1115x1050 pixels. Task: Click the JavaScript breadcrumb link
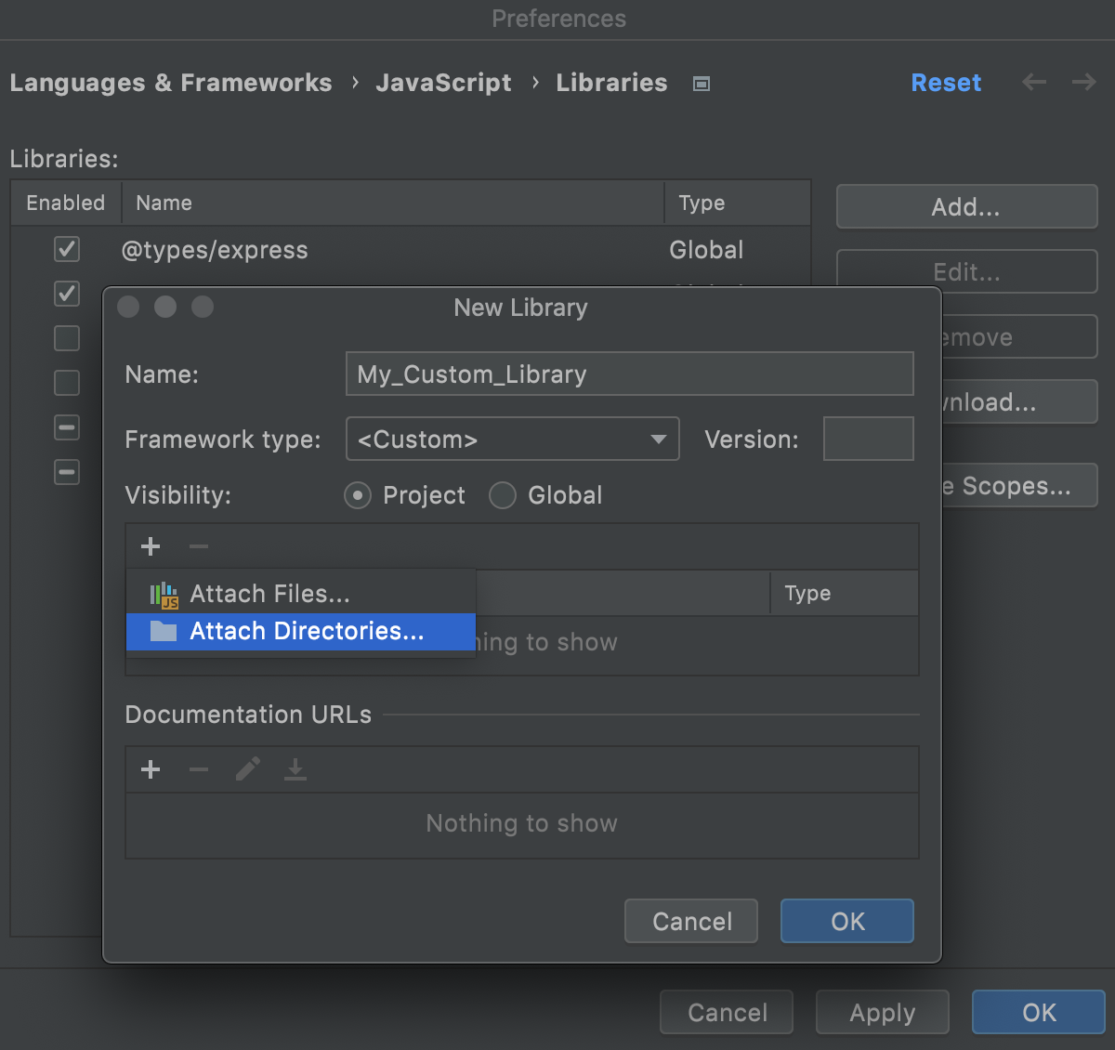443,83
